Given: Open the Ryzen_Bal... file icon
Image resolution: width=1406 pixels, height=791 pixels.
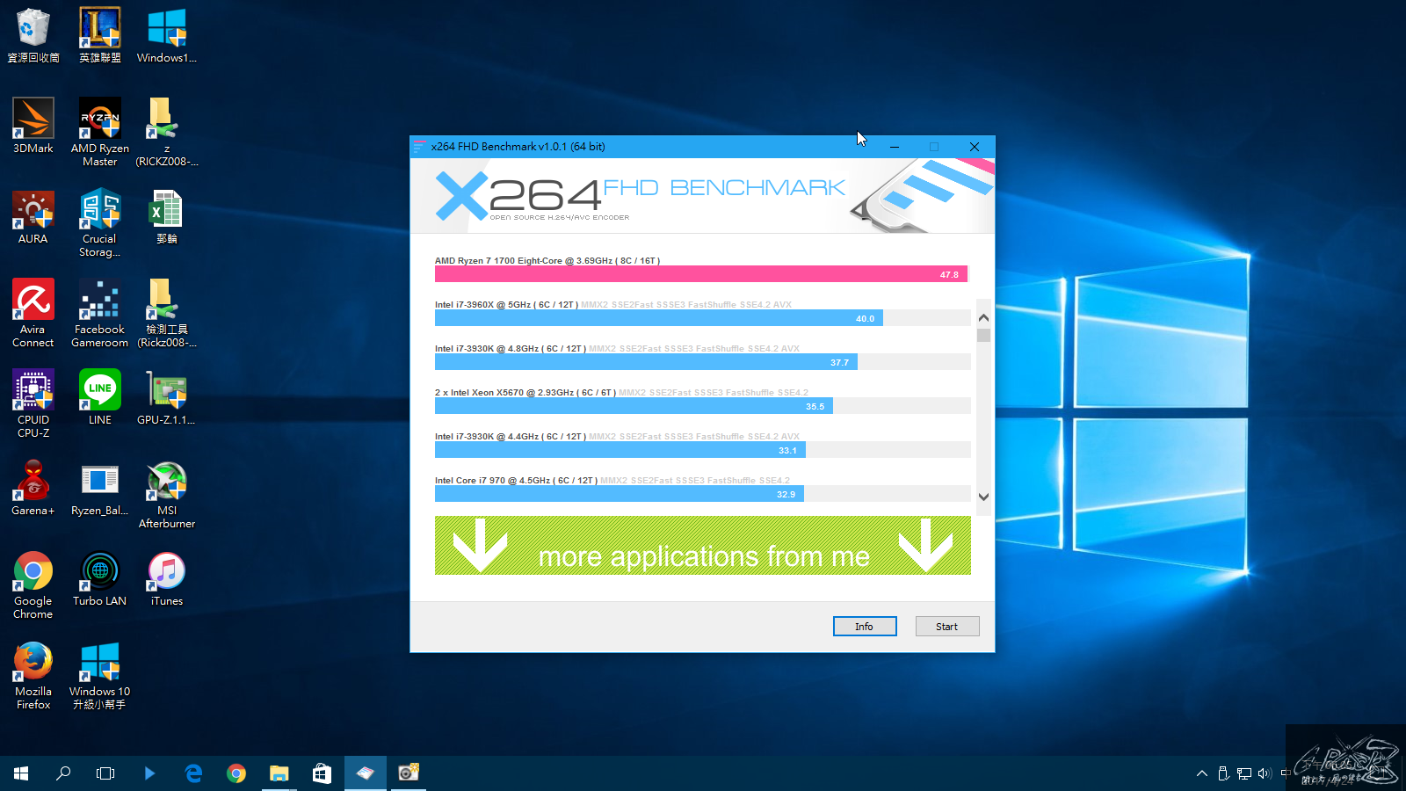Looking at the screenshot, I should (100, 488).
